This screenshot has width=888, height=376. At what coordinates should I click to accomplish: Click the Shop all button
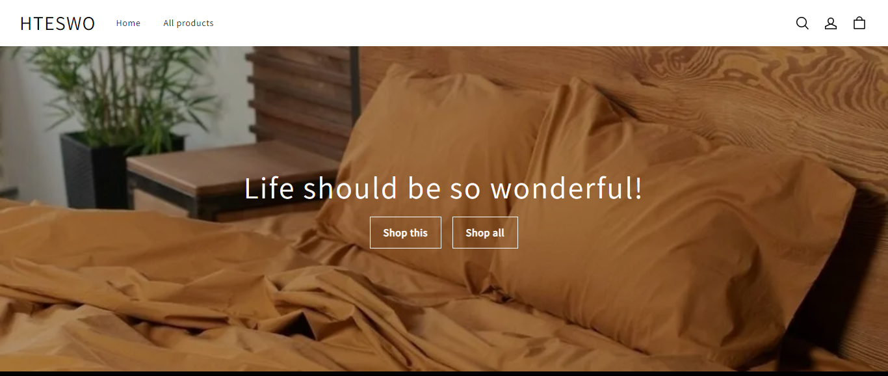tap(485, 232)
